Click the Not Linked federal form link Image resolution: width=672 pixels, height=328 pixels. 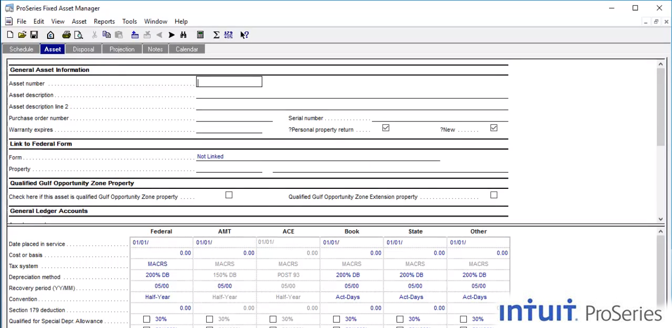(210, 156)
